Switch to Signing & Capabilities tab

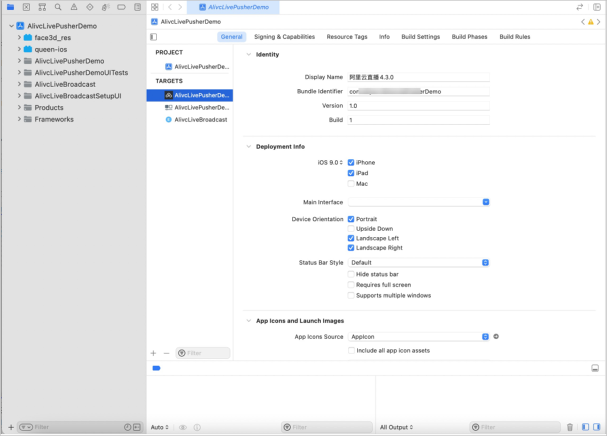285,37
